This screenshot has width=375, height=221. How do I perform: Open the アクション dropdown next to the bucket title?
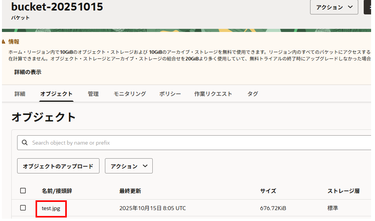(334, 7)
